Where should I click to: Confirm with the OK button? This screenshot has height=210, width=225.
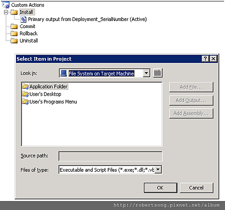tap(160, 188)
